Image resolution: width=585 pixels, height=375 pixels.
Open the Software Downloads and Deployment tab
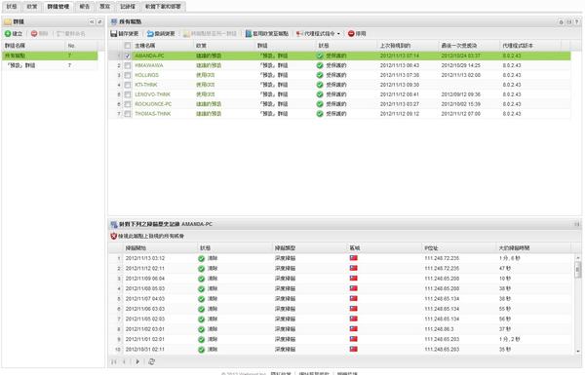pyautogui.click(x=163, y=7)
